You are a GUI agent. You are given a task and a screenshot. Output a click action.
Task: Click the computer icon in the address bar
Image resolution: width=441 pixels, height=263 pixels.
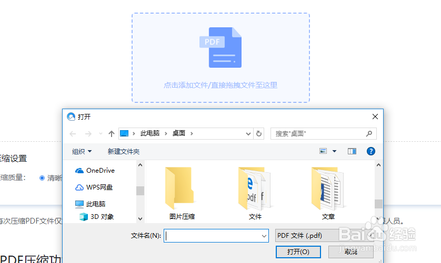pos(124,133)
